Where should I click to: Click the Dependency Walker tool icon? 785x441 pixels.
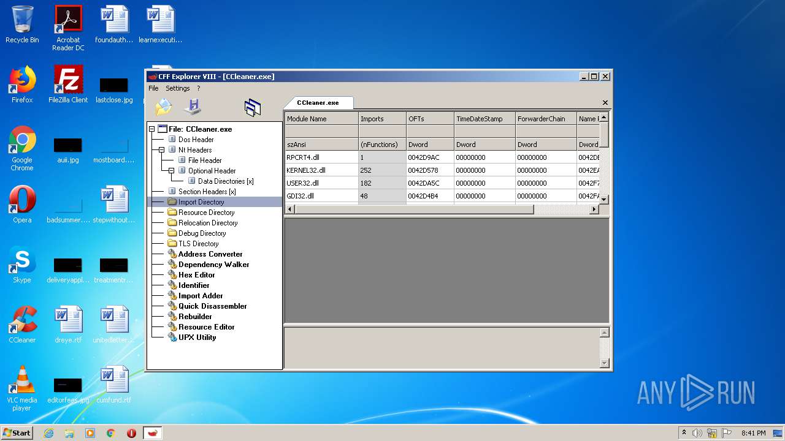tap(172, 265)
